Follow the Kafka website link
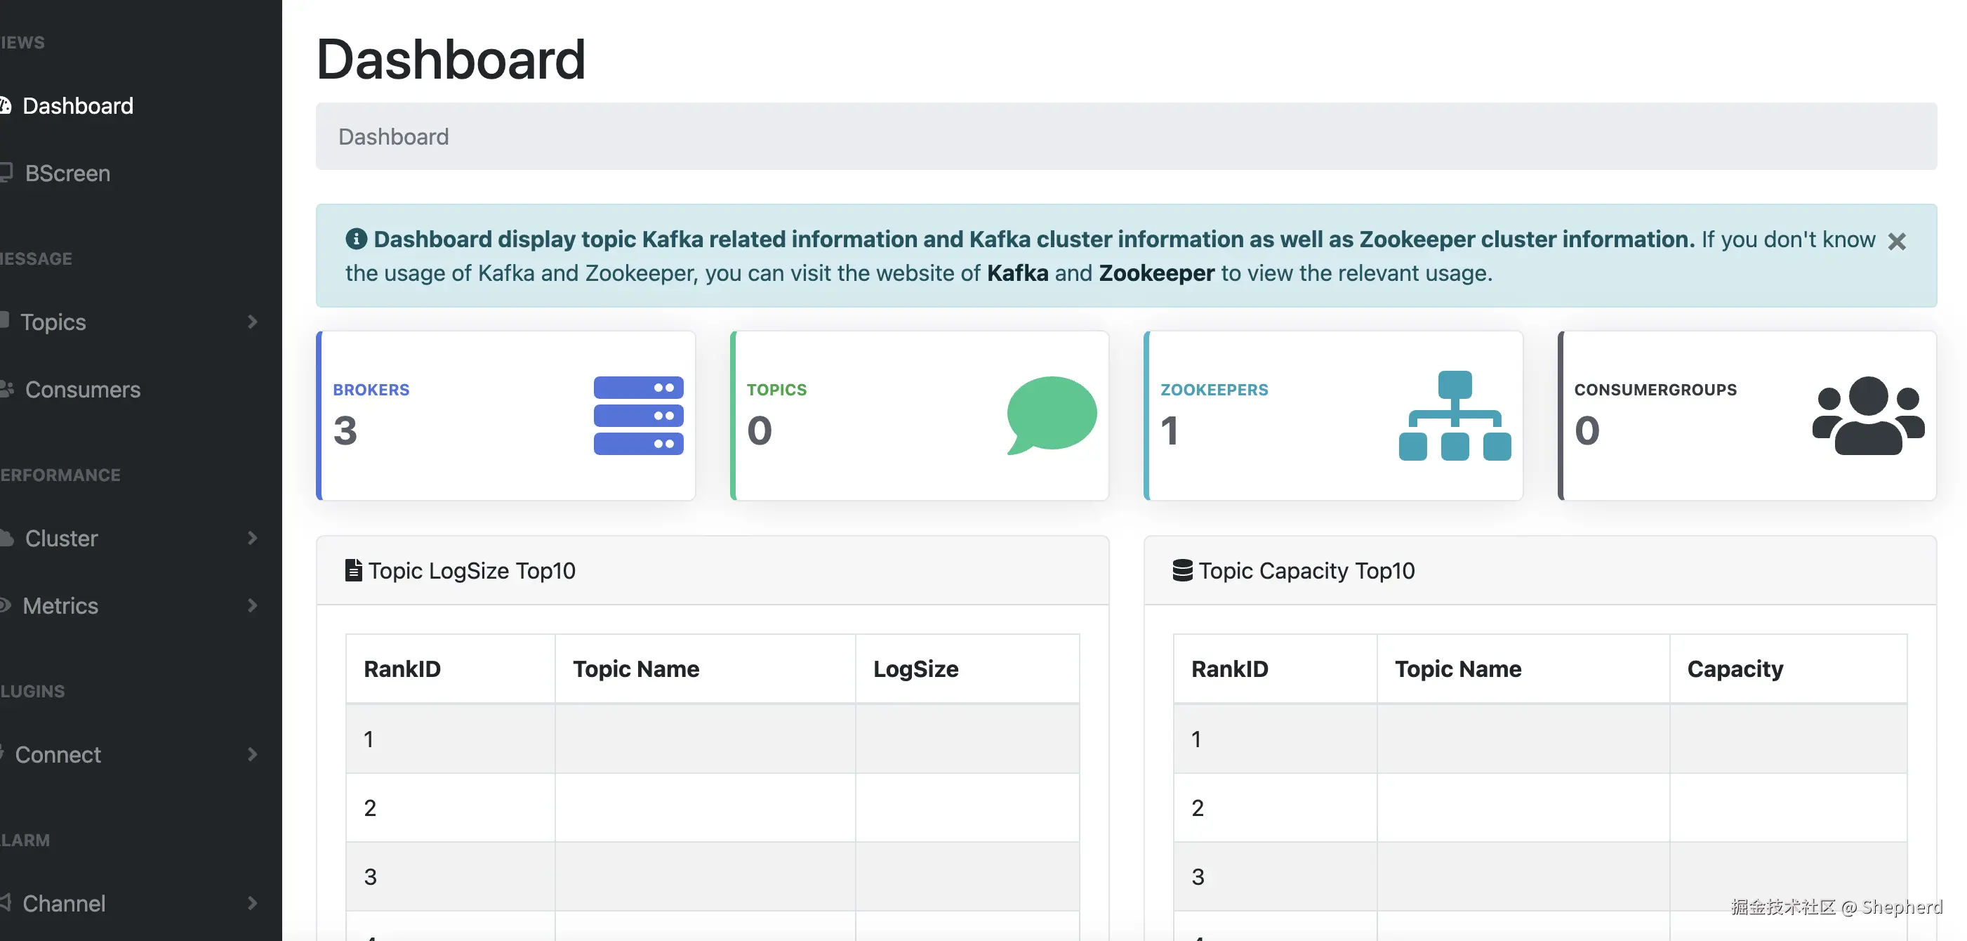This screenshot has width=1967, height=941. coord(1017,273)
